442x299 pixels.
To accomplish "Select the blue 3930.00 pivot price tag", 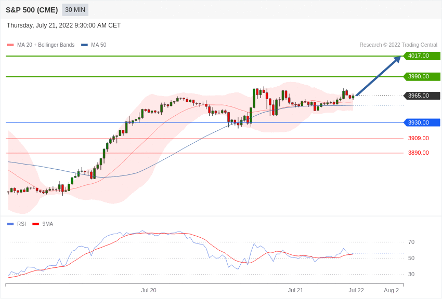I will [x=422, y=123].
